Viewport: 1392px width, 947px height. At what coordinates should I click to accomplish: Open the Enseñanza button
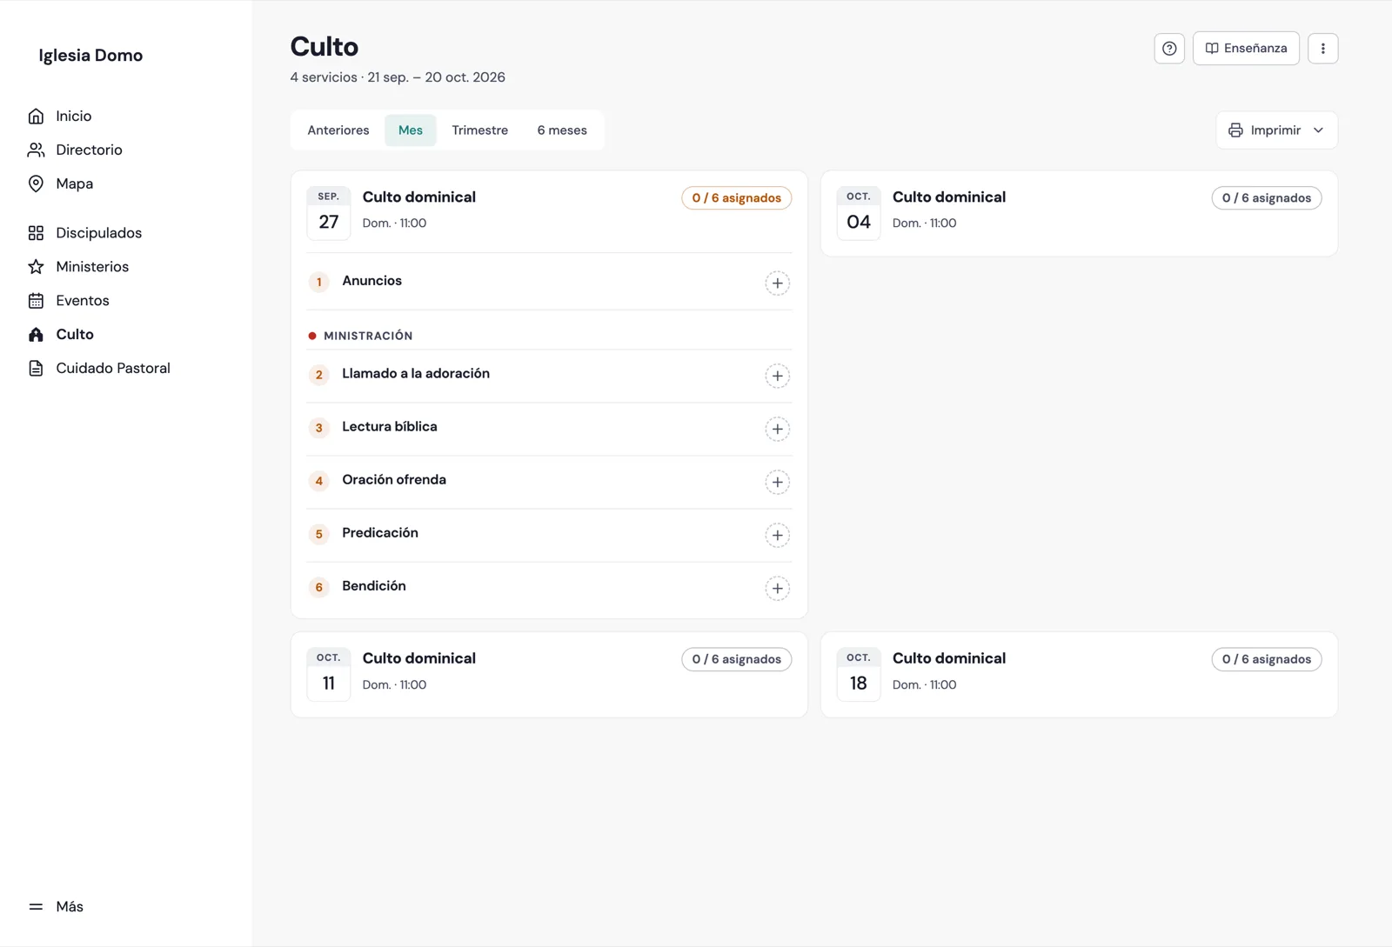point(1246,49)
